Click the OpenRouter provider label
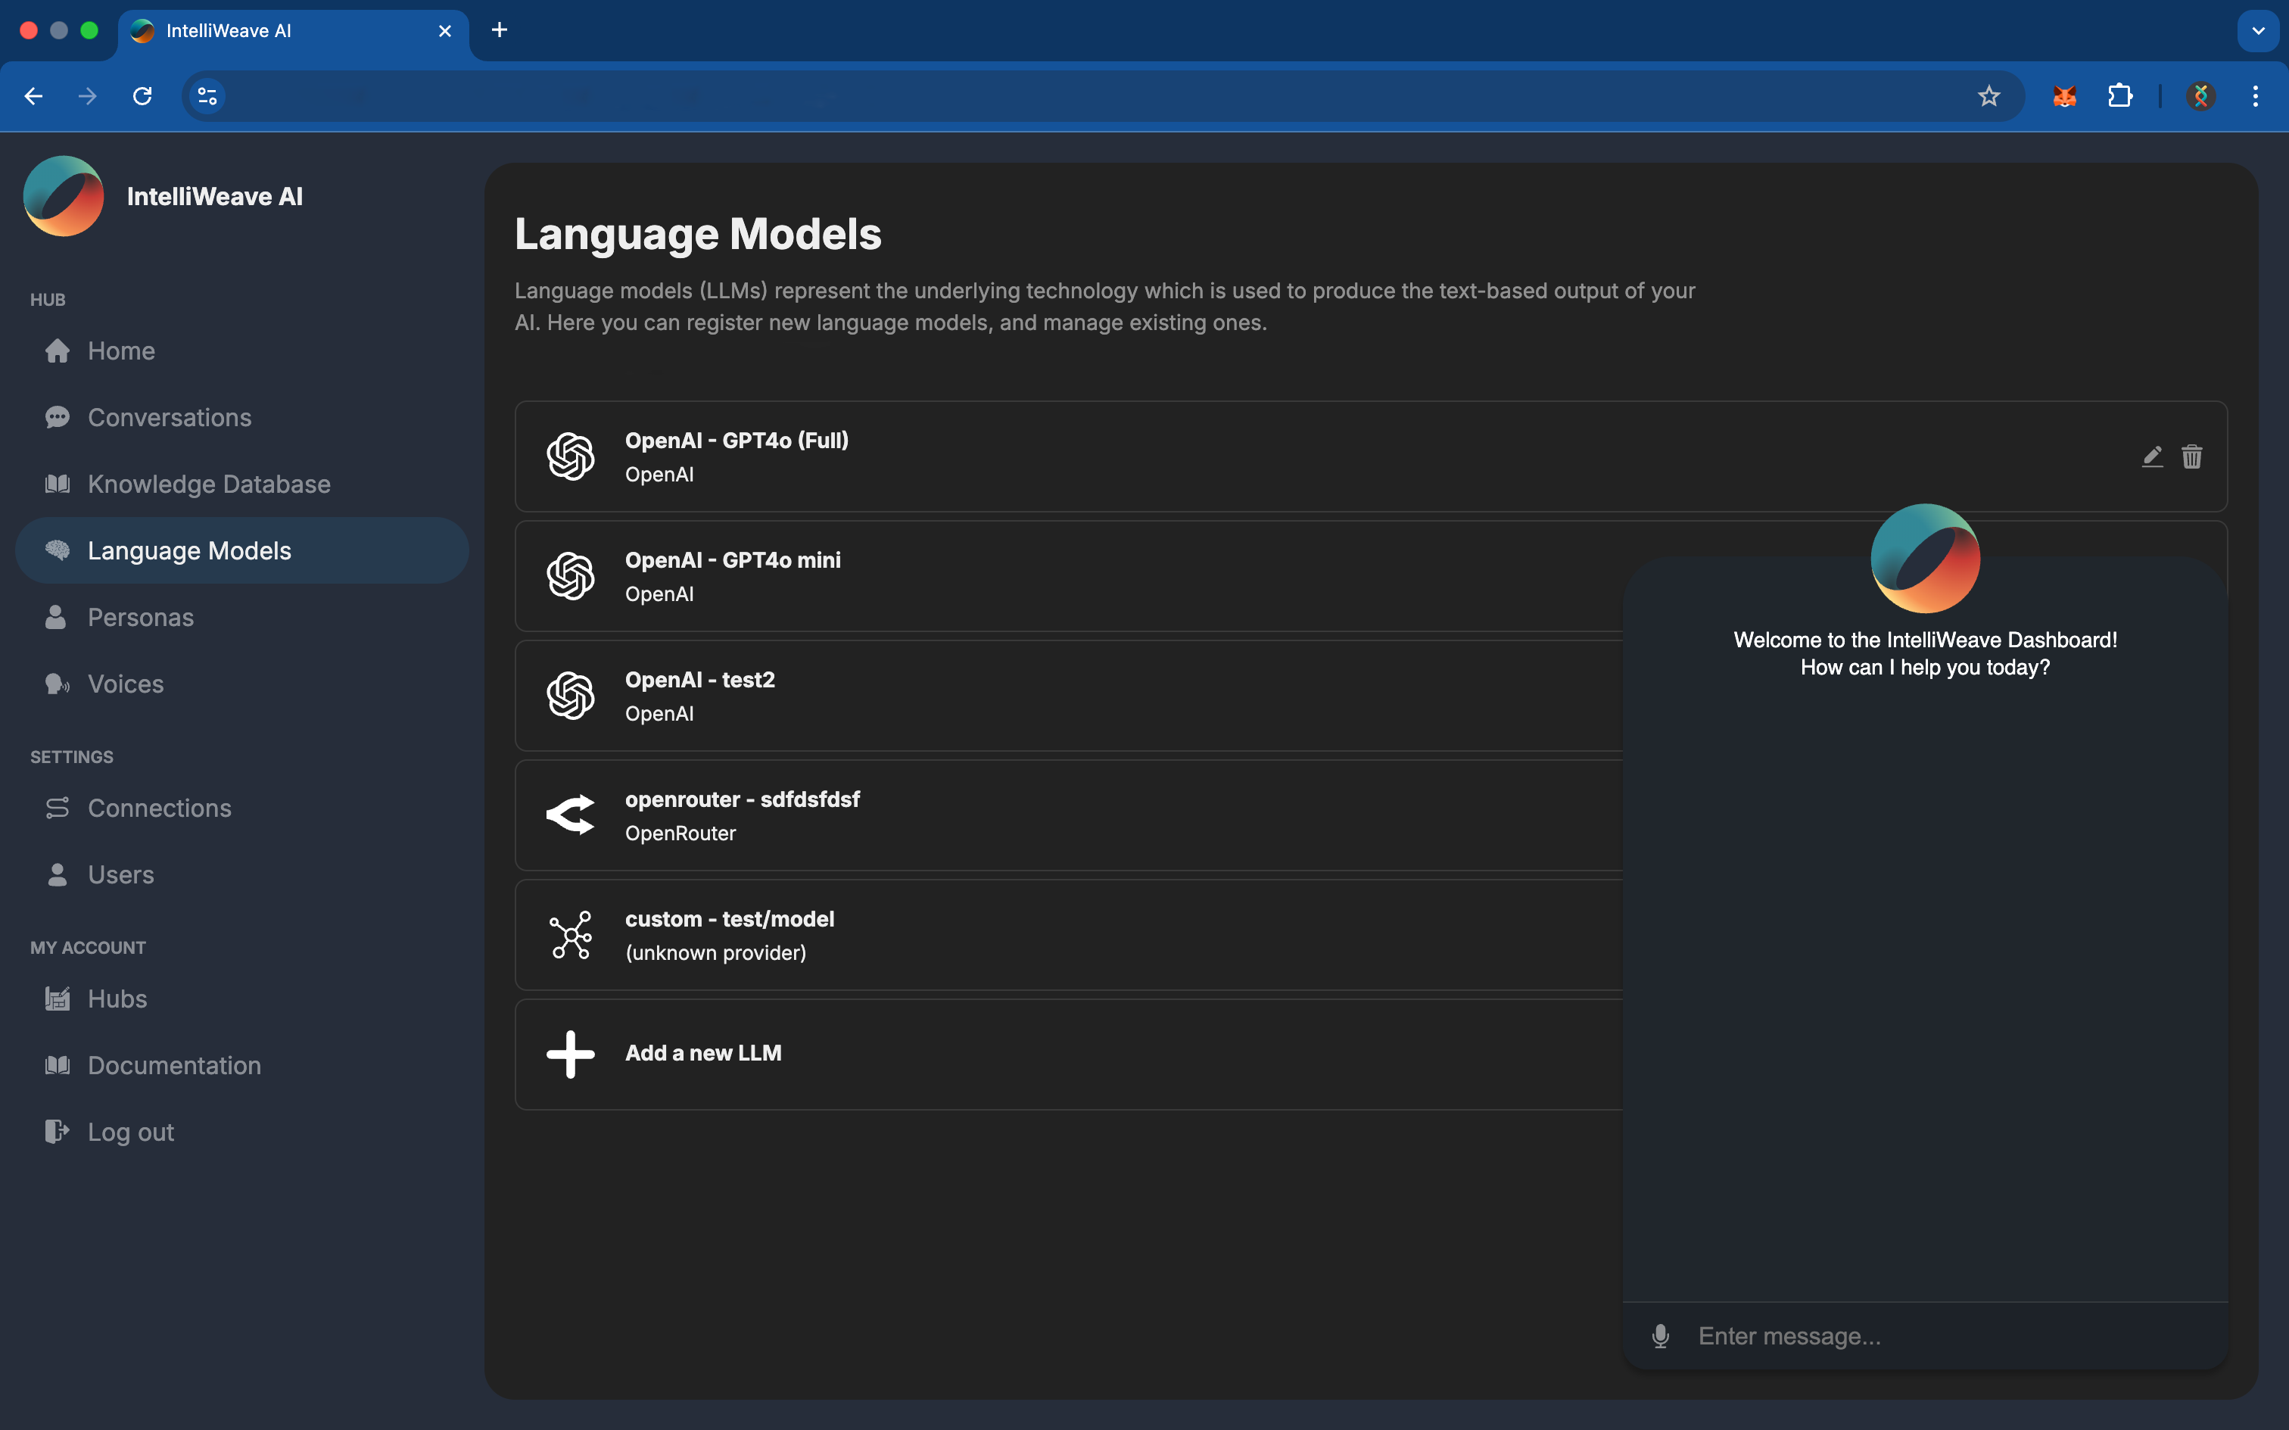 coord(680,833)
